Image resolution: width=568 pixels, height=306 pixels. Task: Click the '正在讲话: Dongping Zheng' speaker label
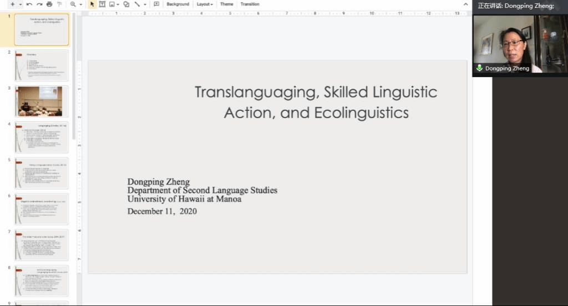(x=516, y=6)
